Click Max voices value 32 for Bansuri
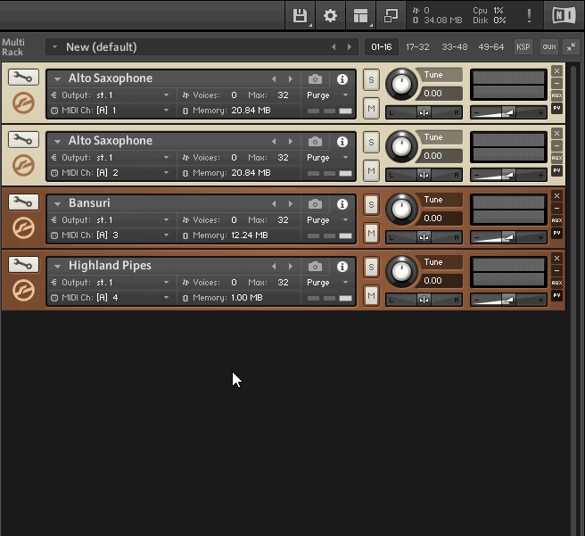The image size is (585, 536). [283, 220]
